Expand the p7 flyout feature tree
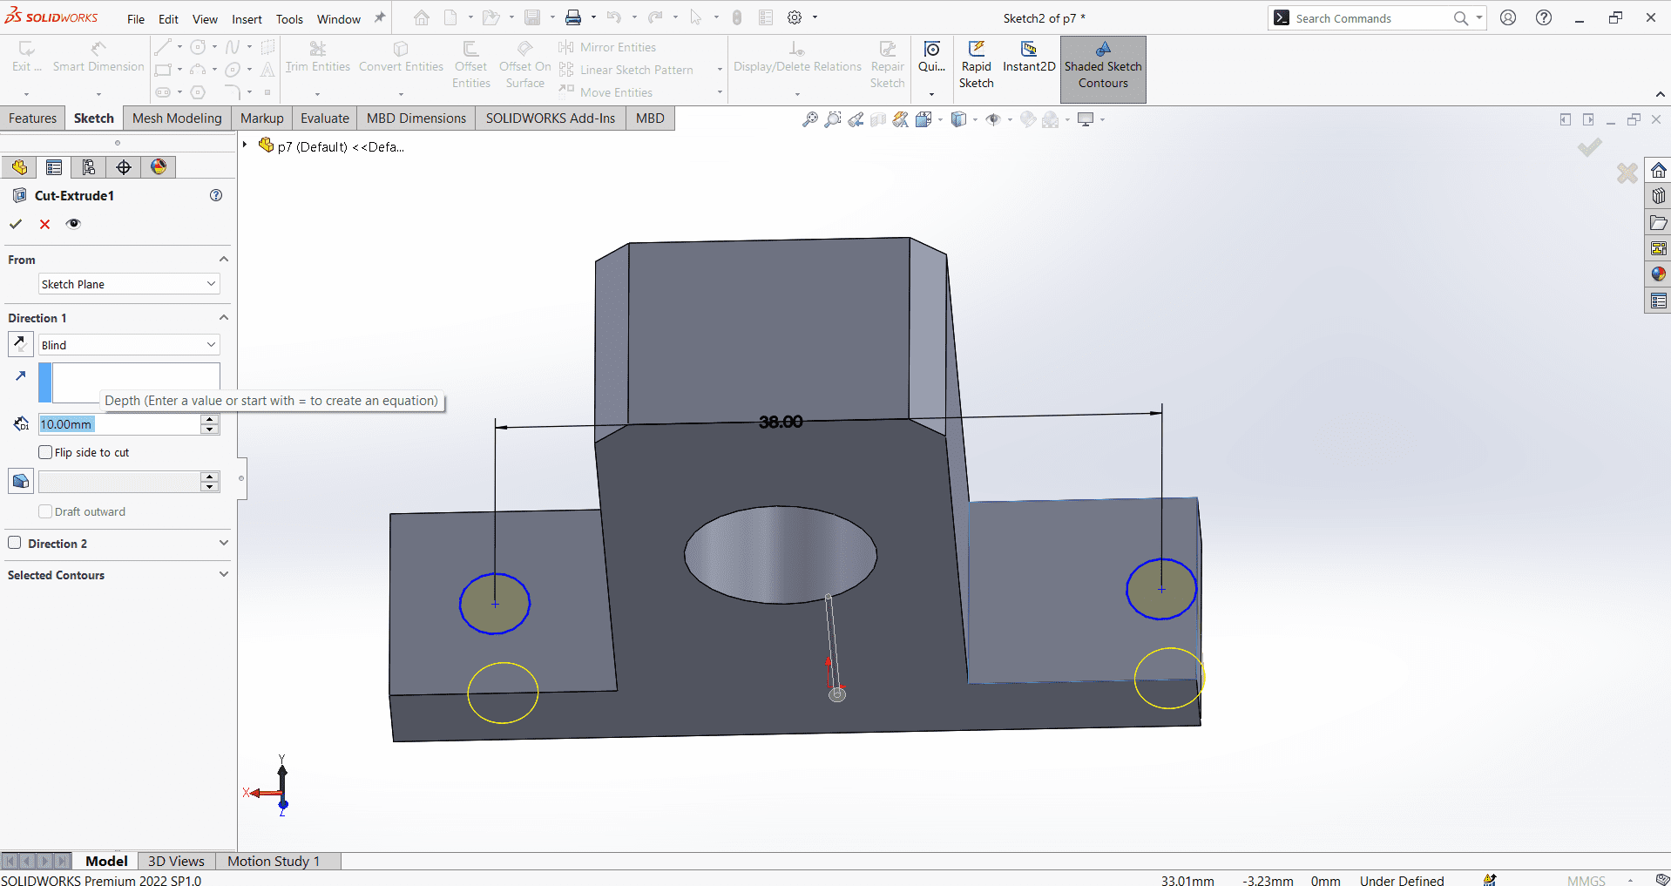The image size is (1671, 886). coord(245,145)
